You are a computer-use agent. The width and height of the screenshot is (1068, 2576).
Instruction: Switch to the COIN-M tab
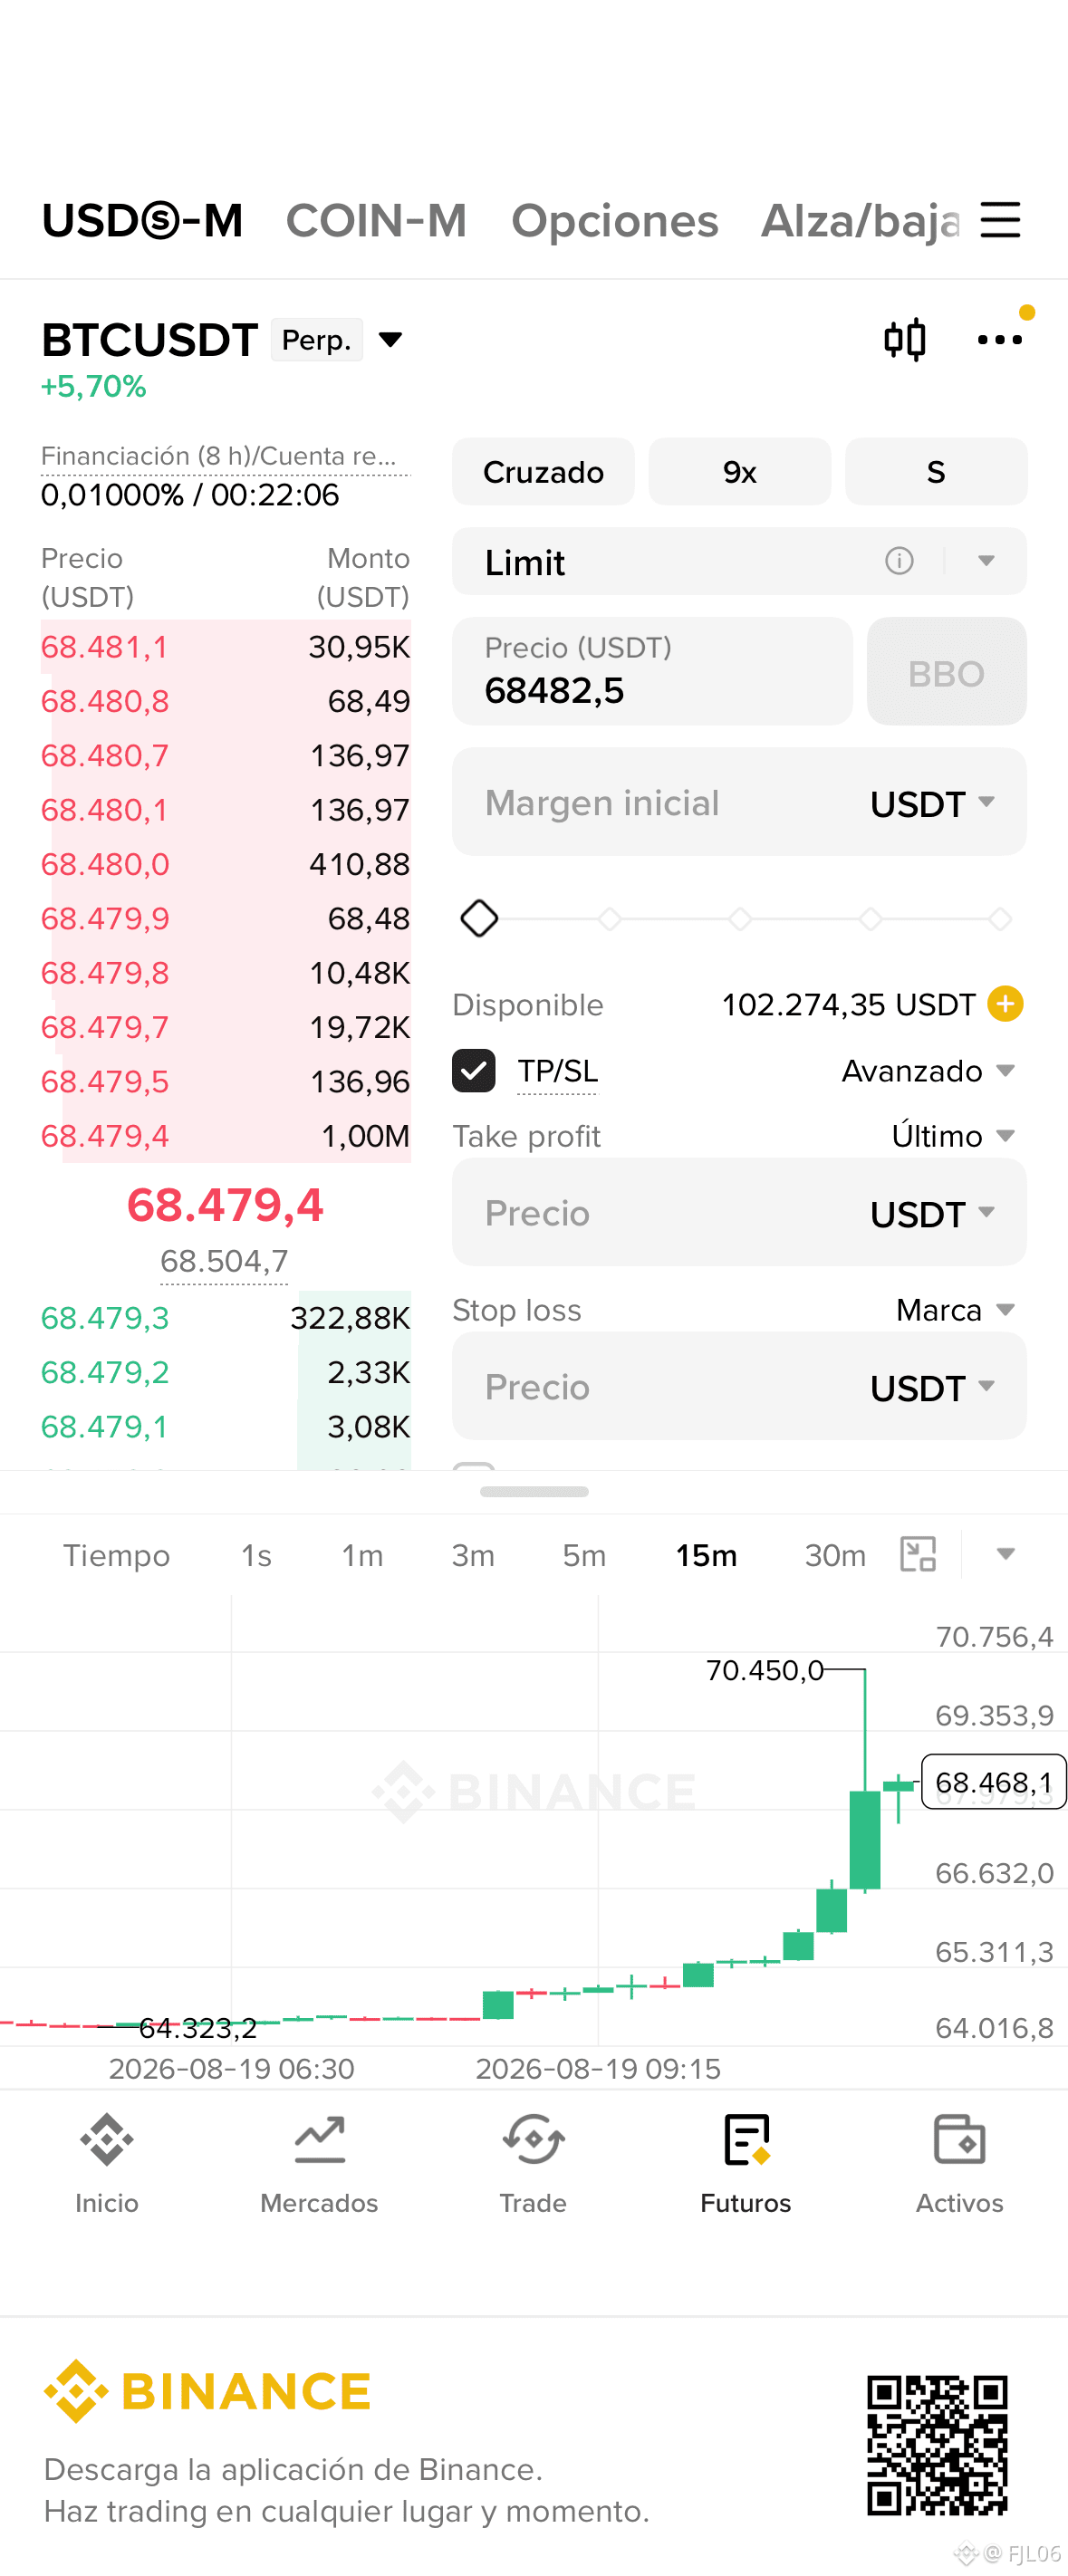[376, 220]
